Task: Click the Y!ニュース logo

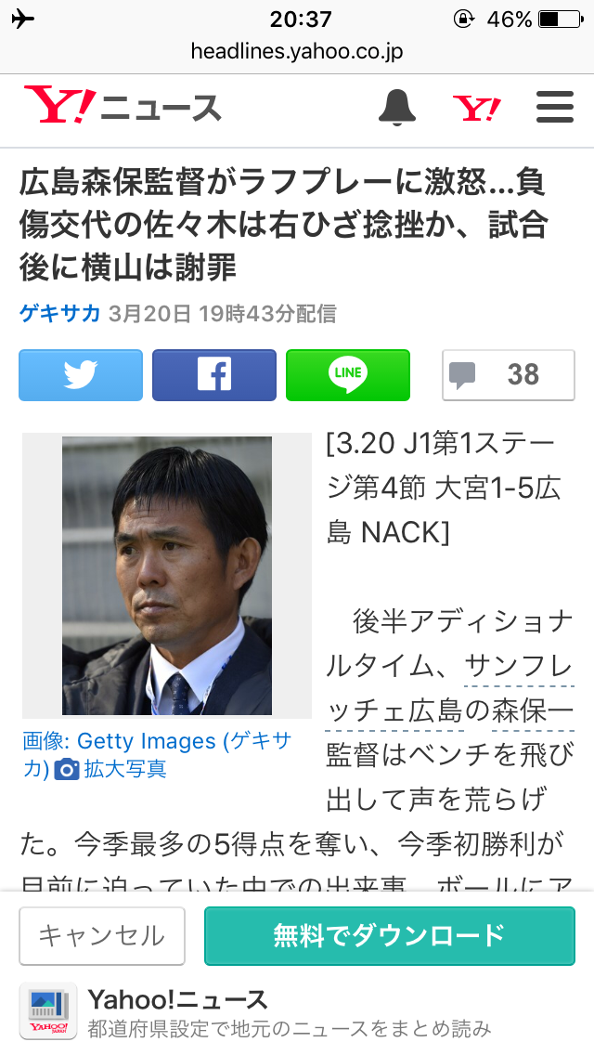Action: pyautogui.click(x=123, y=106)
